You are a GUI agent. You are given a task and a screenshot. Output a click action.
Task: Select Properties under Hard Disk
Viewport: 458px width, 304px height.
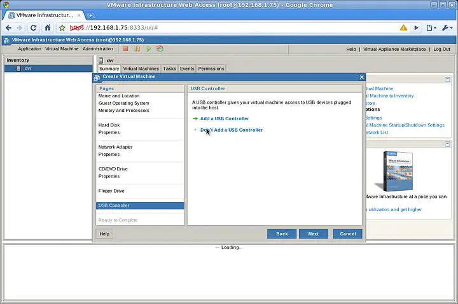coord(109,132)
